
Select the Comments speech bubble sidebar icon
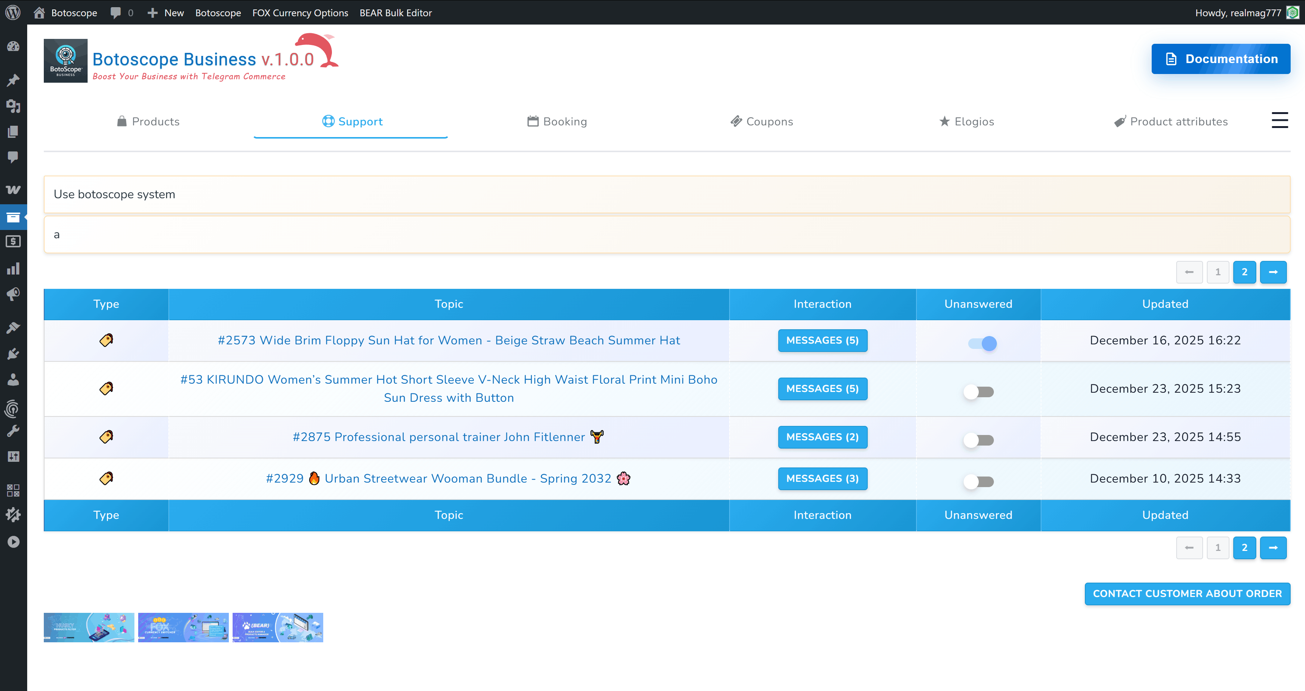pos(14,157)
